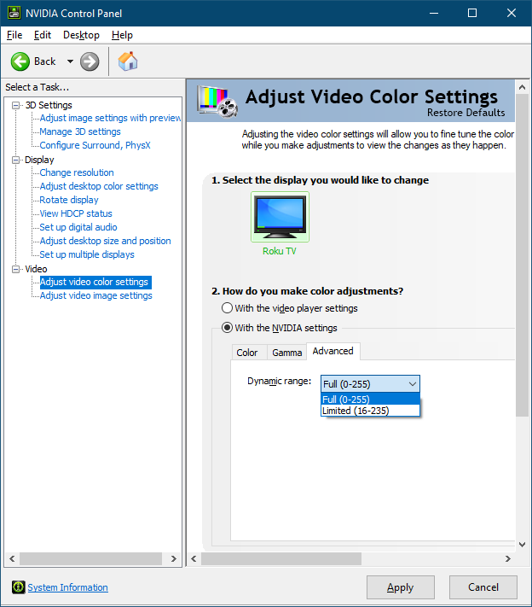Open the Back history dropdown arrow
The image size is (532, 607).
(x=70, y=61)
